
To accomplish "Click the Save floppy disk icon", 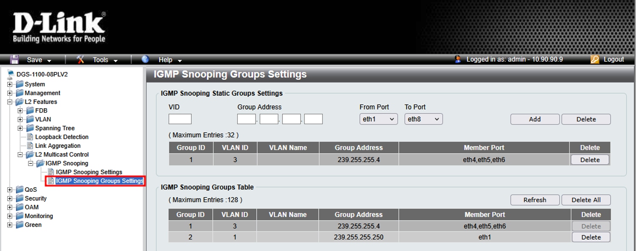I will [x=14, y=60].
